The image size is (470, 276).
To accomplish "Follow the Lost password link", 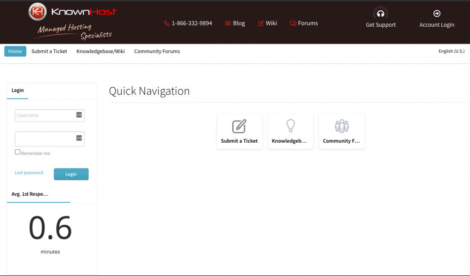I will coord(29,173).
